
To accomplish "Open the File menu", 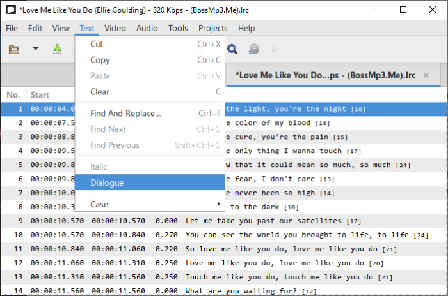I will pos(12,28).
